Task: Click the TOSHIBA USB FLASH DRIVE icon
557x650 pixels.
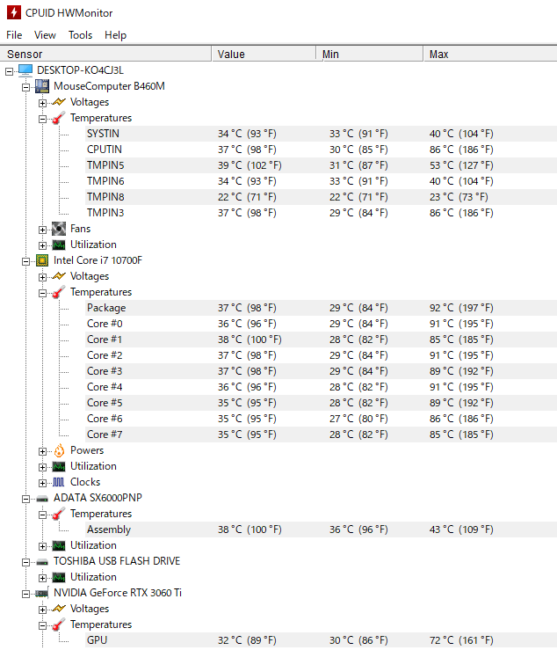Action: 42,562
